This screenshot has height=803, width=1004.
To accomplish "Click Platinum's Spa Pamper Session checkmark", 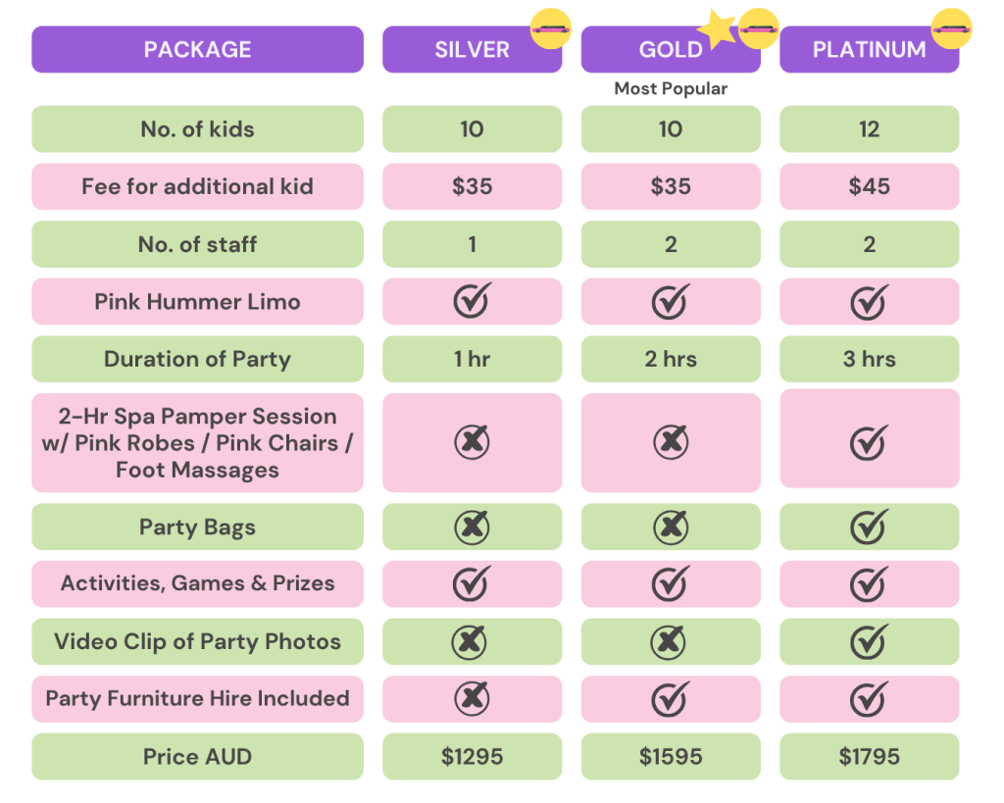I will click(869, 441).
